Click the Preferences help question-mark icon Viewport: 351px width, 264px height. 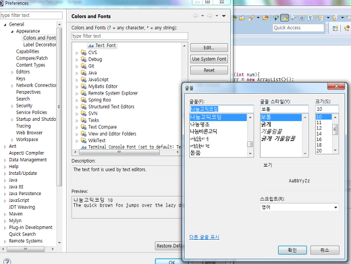click(7, 261)
